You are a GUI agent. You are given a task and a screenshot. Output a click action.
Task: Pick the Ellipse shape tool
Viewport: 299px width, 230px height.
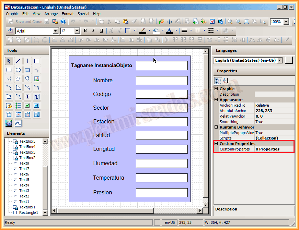pos(18,70)
